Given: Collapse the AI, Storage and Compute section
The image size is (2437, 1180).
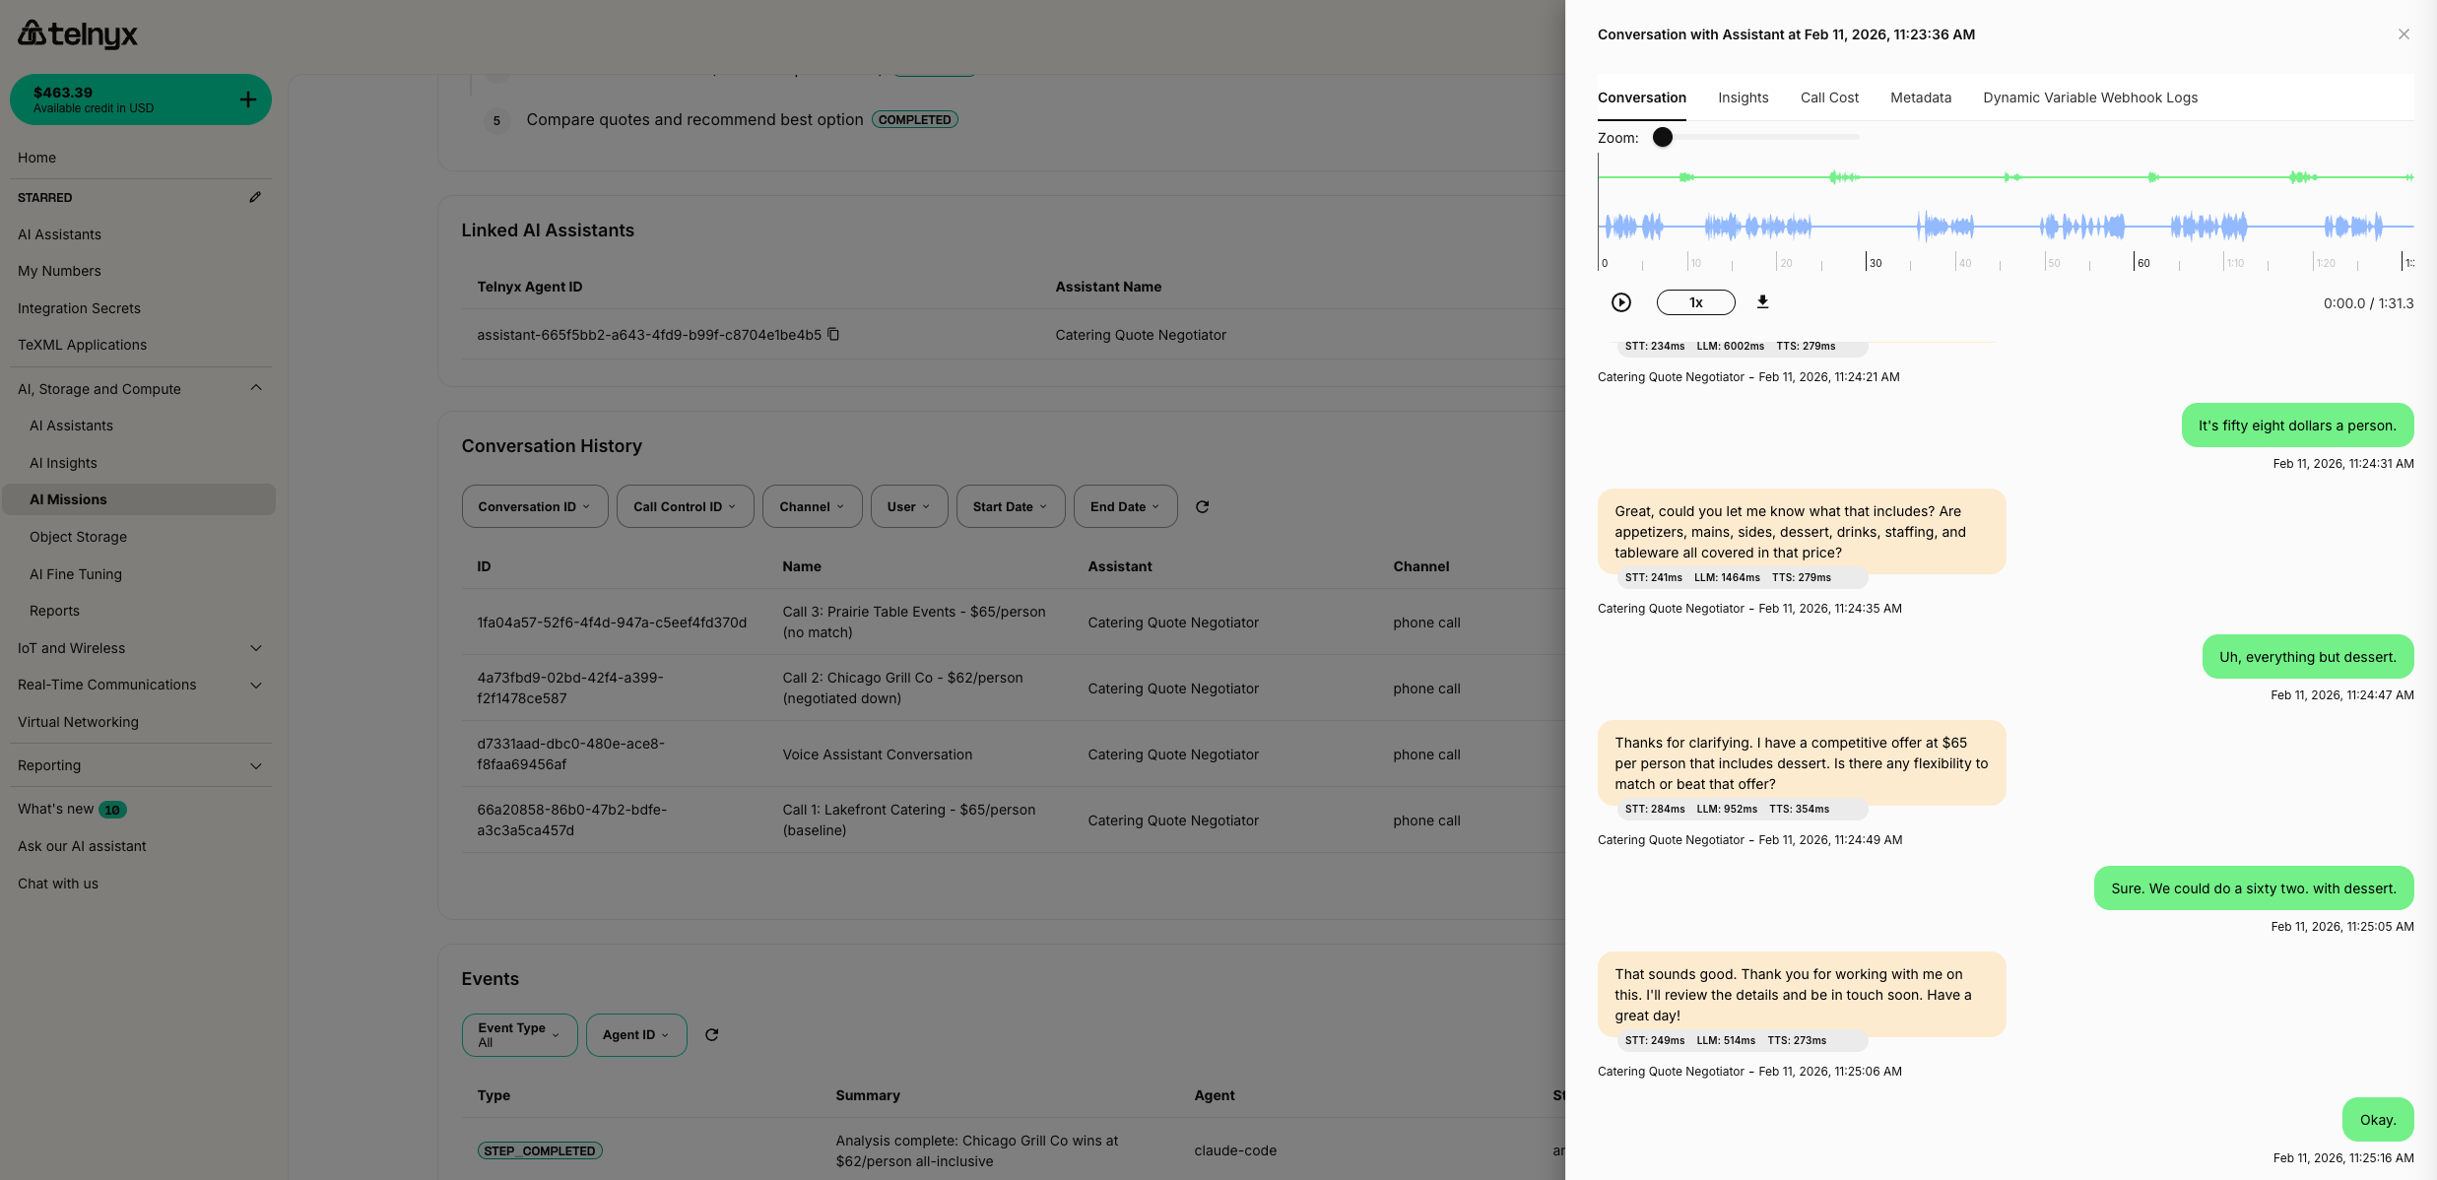Looking at the screenshot, I should (x=256, y=388).
